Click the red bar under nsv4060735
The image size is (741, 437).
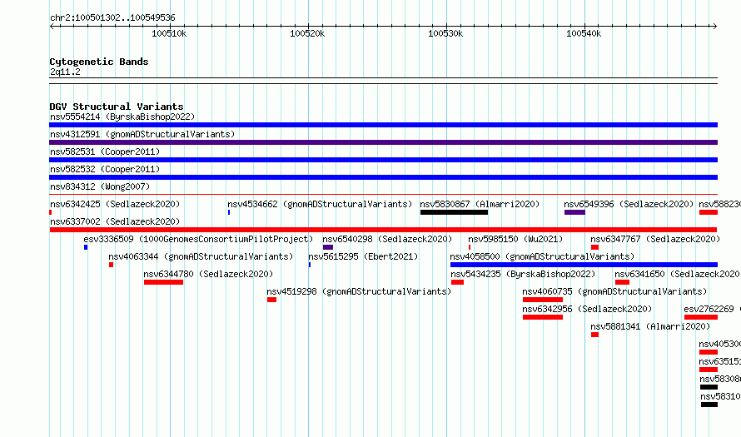click(543, 300)
